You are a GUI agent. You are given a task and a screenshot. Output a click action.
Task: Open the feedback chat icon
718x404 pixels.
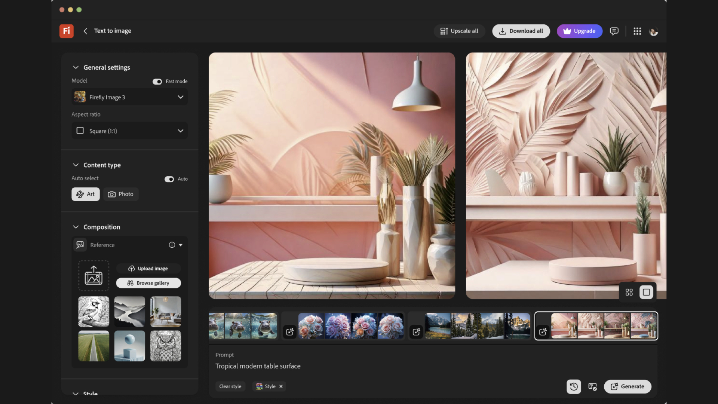point(614,31)
